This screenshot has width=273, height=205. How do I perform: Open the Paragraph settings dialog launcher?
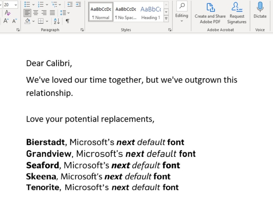tap(82, 30)
